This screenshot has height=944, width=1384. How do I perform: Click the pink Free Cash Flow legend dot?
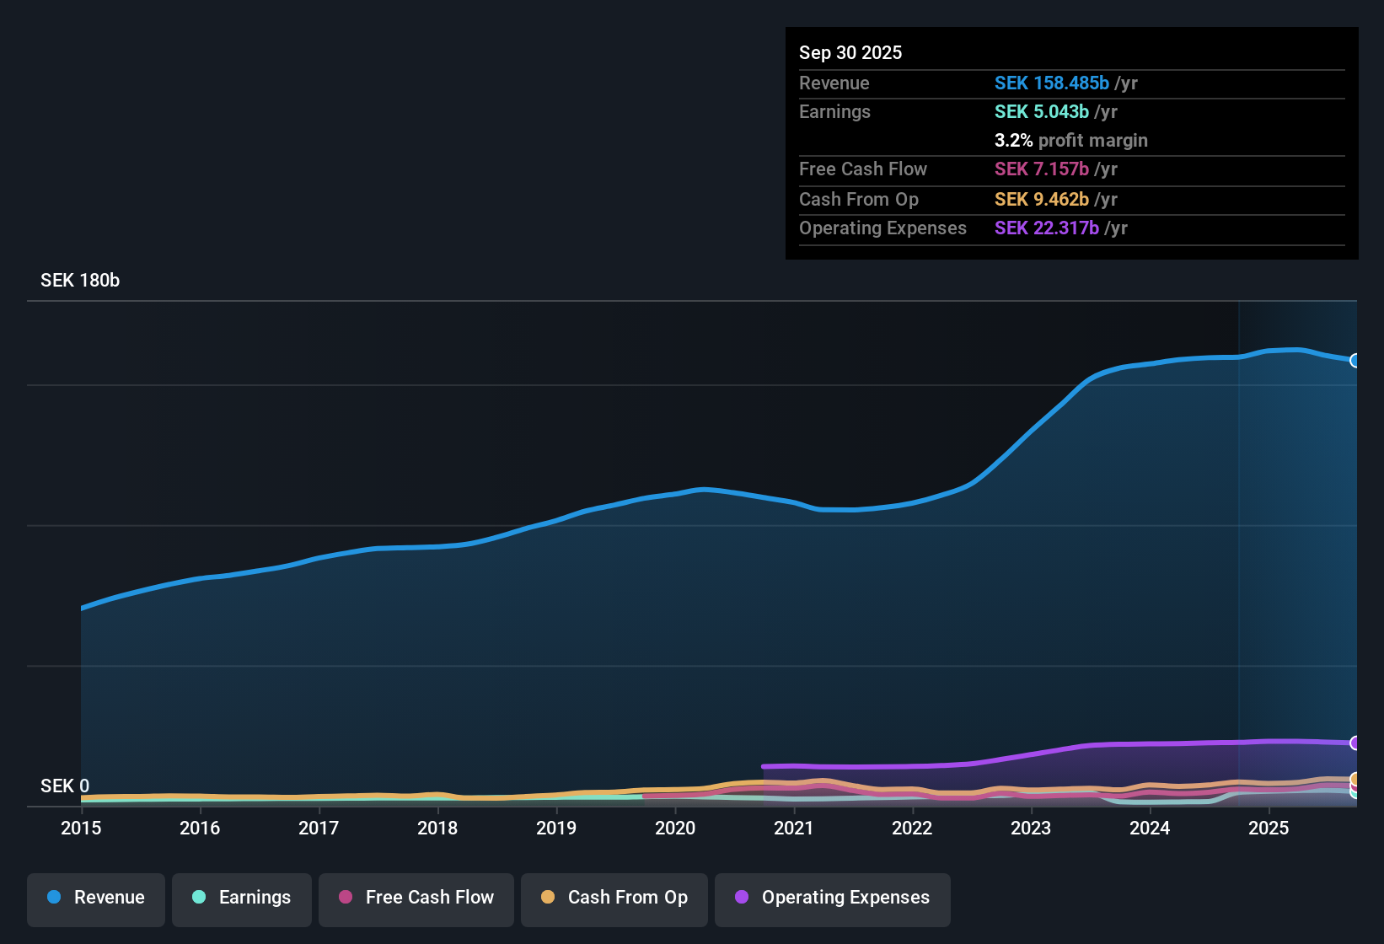345,898
